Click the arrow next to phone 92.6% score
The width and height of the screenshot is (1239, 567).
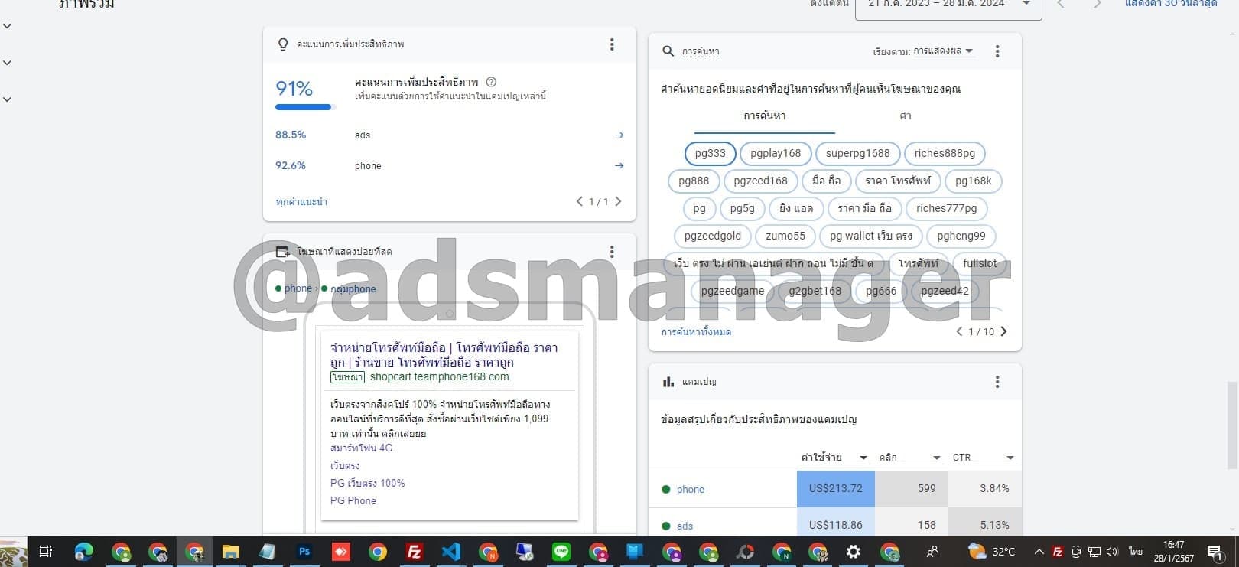(x=619, y=165)
